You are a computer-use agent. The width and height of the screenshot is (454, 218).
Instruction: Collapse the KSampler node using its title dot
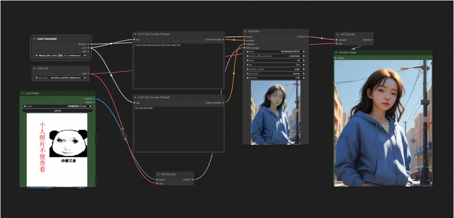click(246, 31)
